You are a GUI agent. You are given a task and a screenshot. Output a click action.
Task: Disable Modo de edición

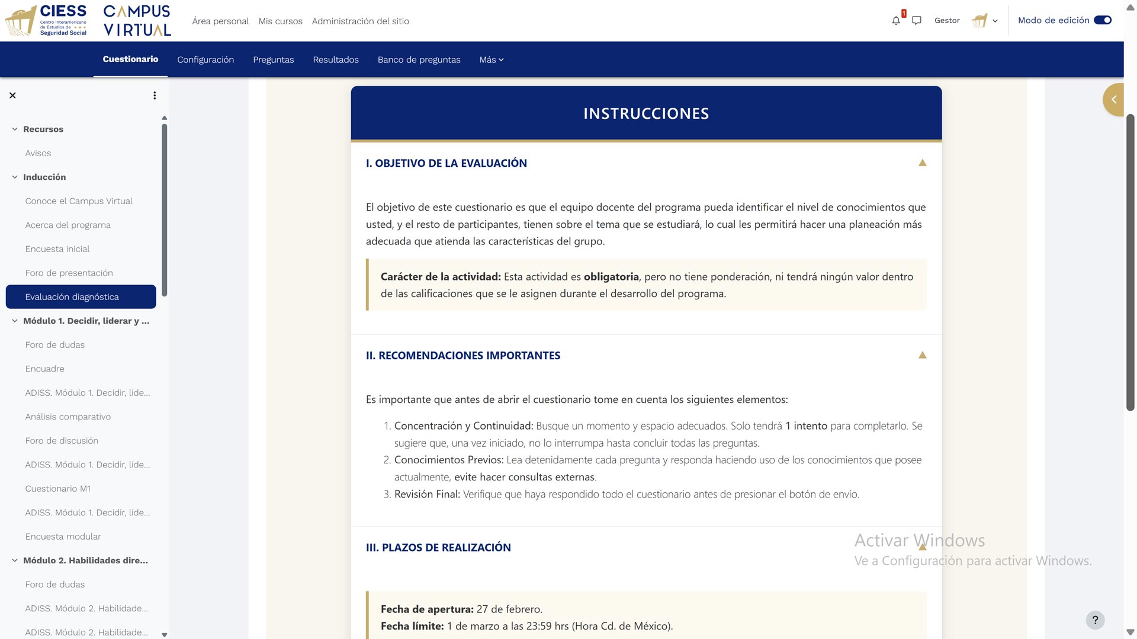pos(1101,20)
